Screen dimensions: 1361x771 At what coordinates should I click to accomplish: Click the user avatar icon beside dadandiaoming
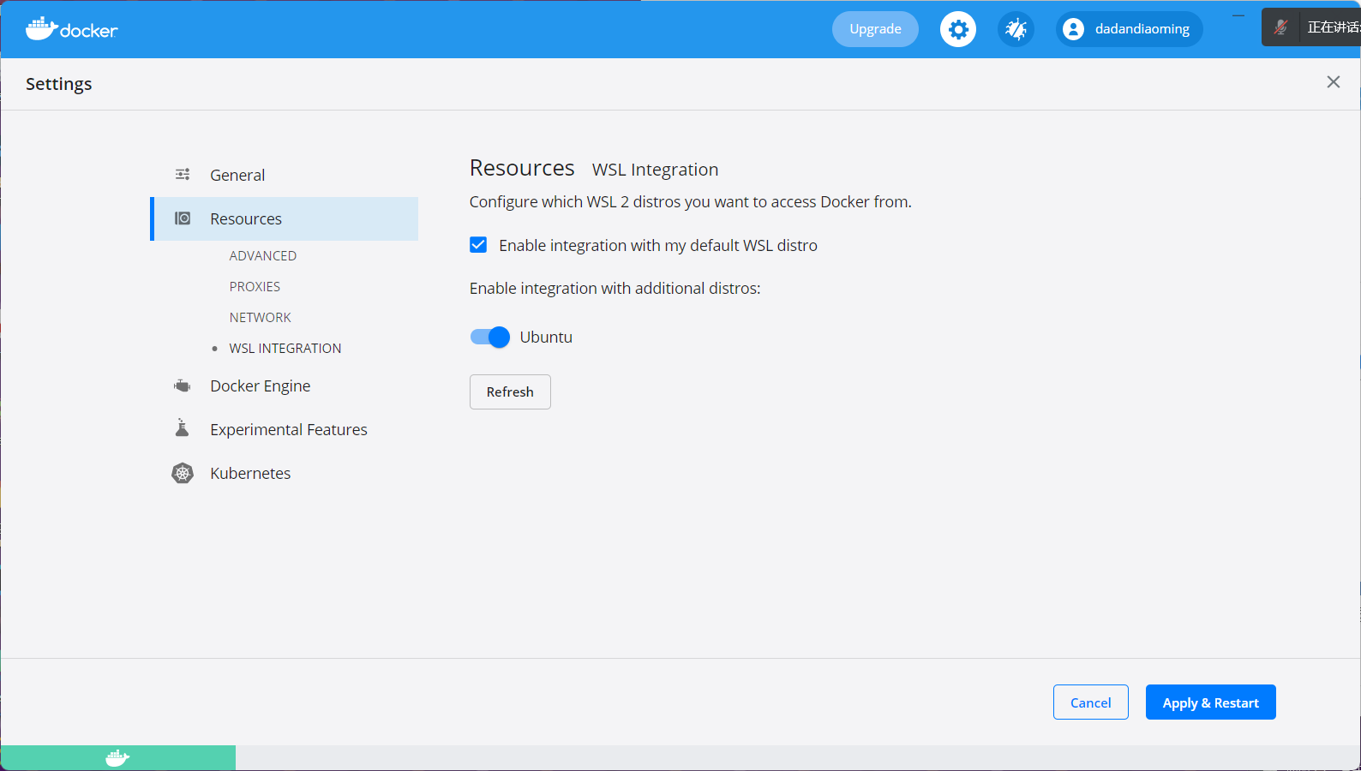(x=1073, y=29)
